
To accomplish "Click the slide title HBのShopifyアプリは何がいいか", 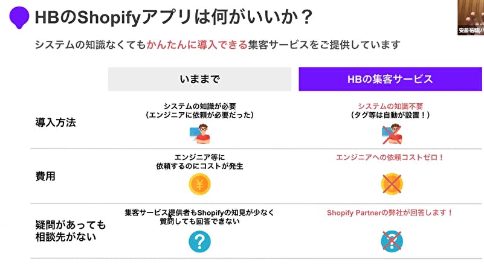I will tap(174, 17).
